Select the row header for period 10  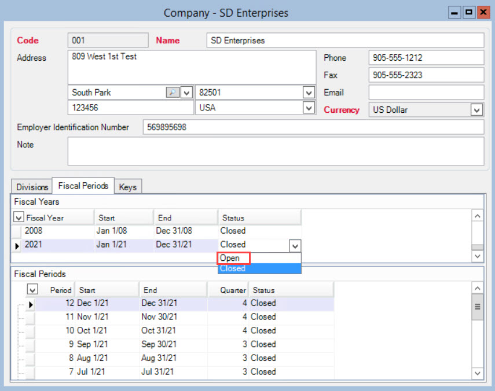pos(30,331)
